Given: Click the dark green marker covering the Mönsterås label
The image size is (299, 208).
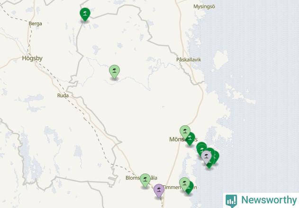Looking at the screenshot, I should point(191,139).
